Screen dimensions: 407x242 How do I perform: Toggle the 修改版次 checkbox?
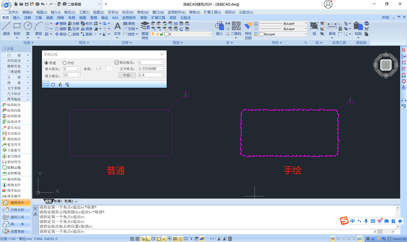tap(117, 63)
